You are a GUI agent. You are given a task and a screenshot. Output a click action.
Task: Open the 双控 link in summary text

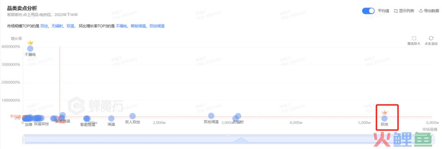(x=44, y=26)
